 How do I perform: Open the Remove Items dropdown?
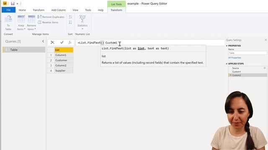31,22
